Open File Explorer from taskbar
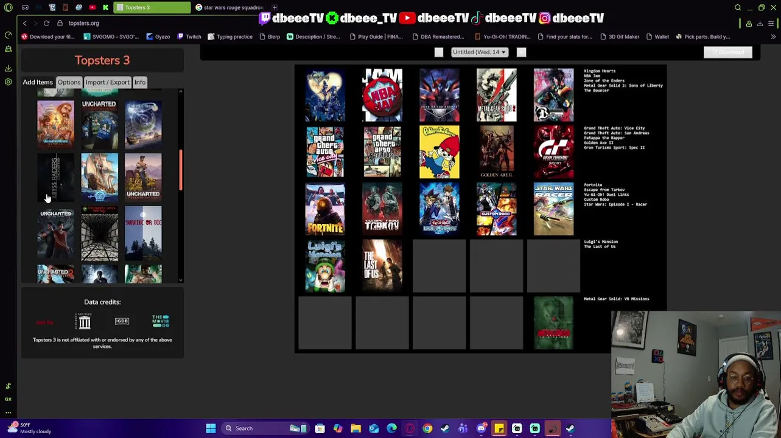Image resolution: width=781 pixels, height=438 pixels. (355, 428)
